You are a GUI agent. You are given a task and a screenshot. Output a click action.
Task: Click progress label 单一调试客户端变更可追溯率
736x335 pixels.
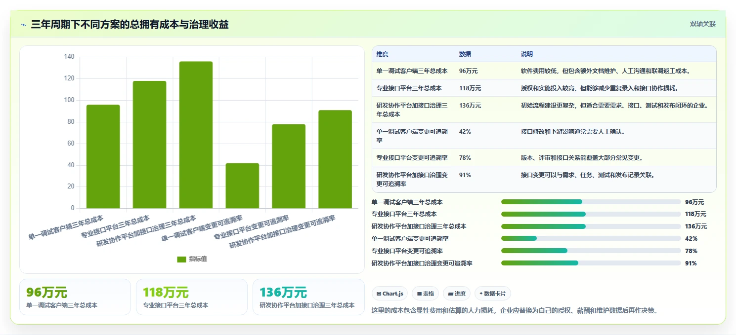click(410, 238)
